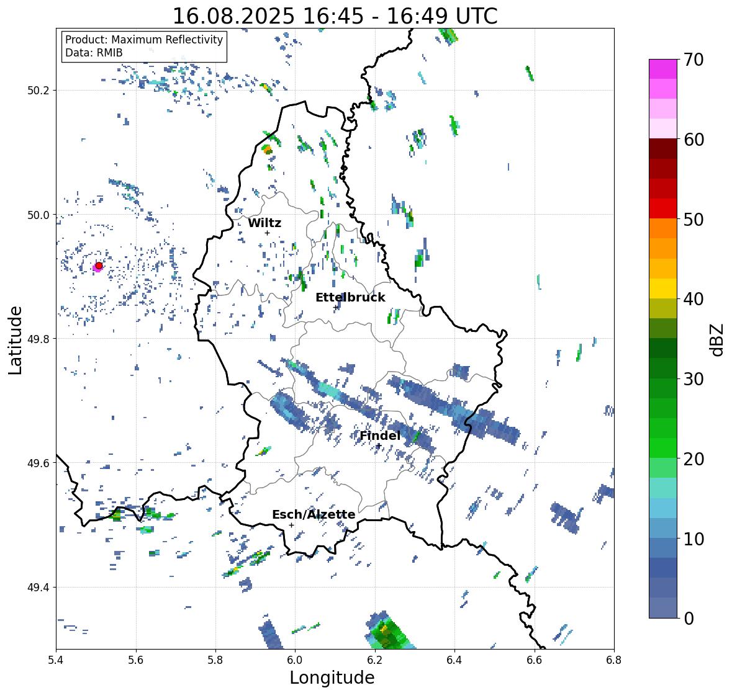Click the light blue 10-15 dBZ colorbar segment

tap(663, 517)
